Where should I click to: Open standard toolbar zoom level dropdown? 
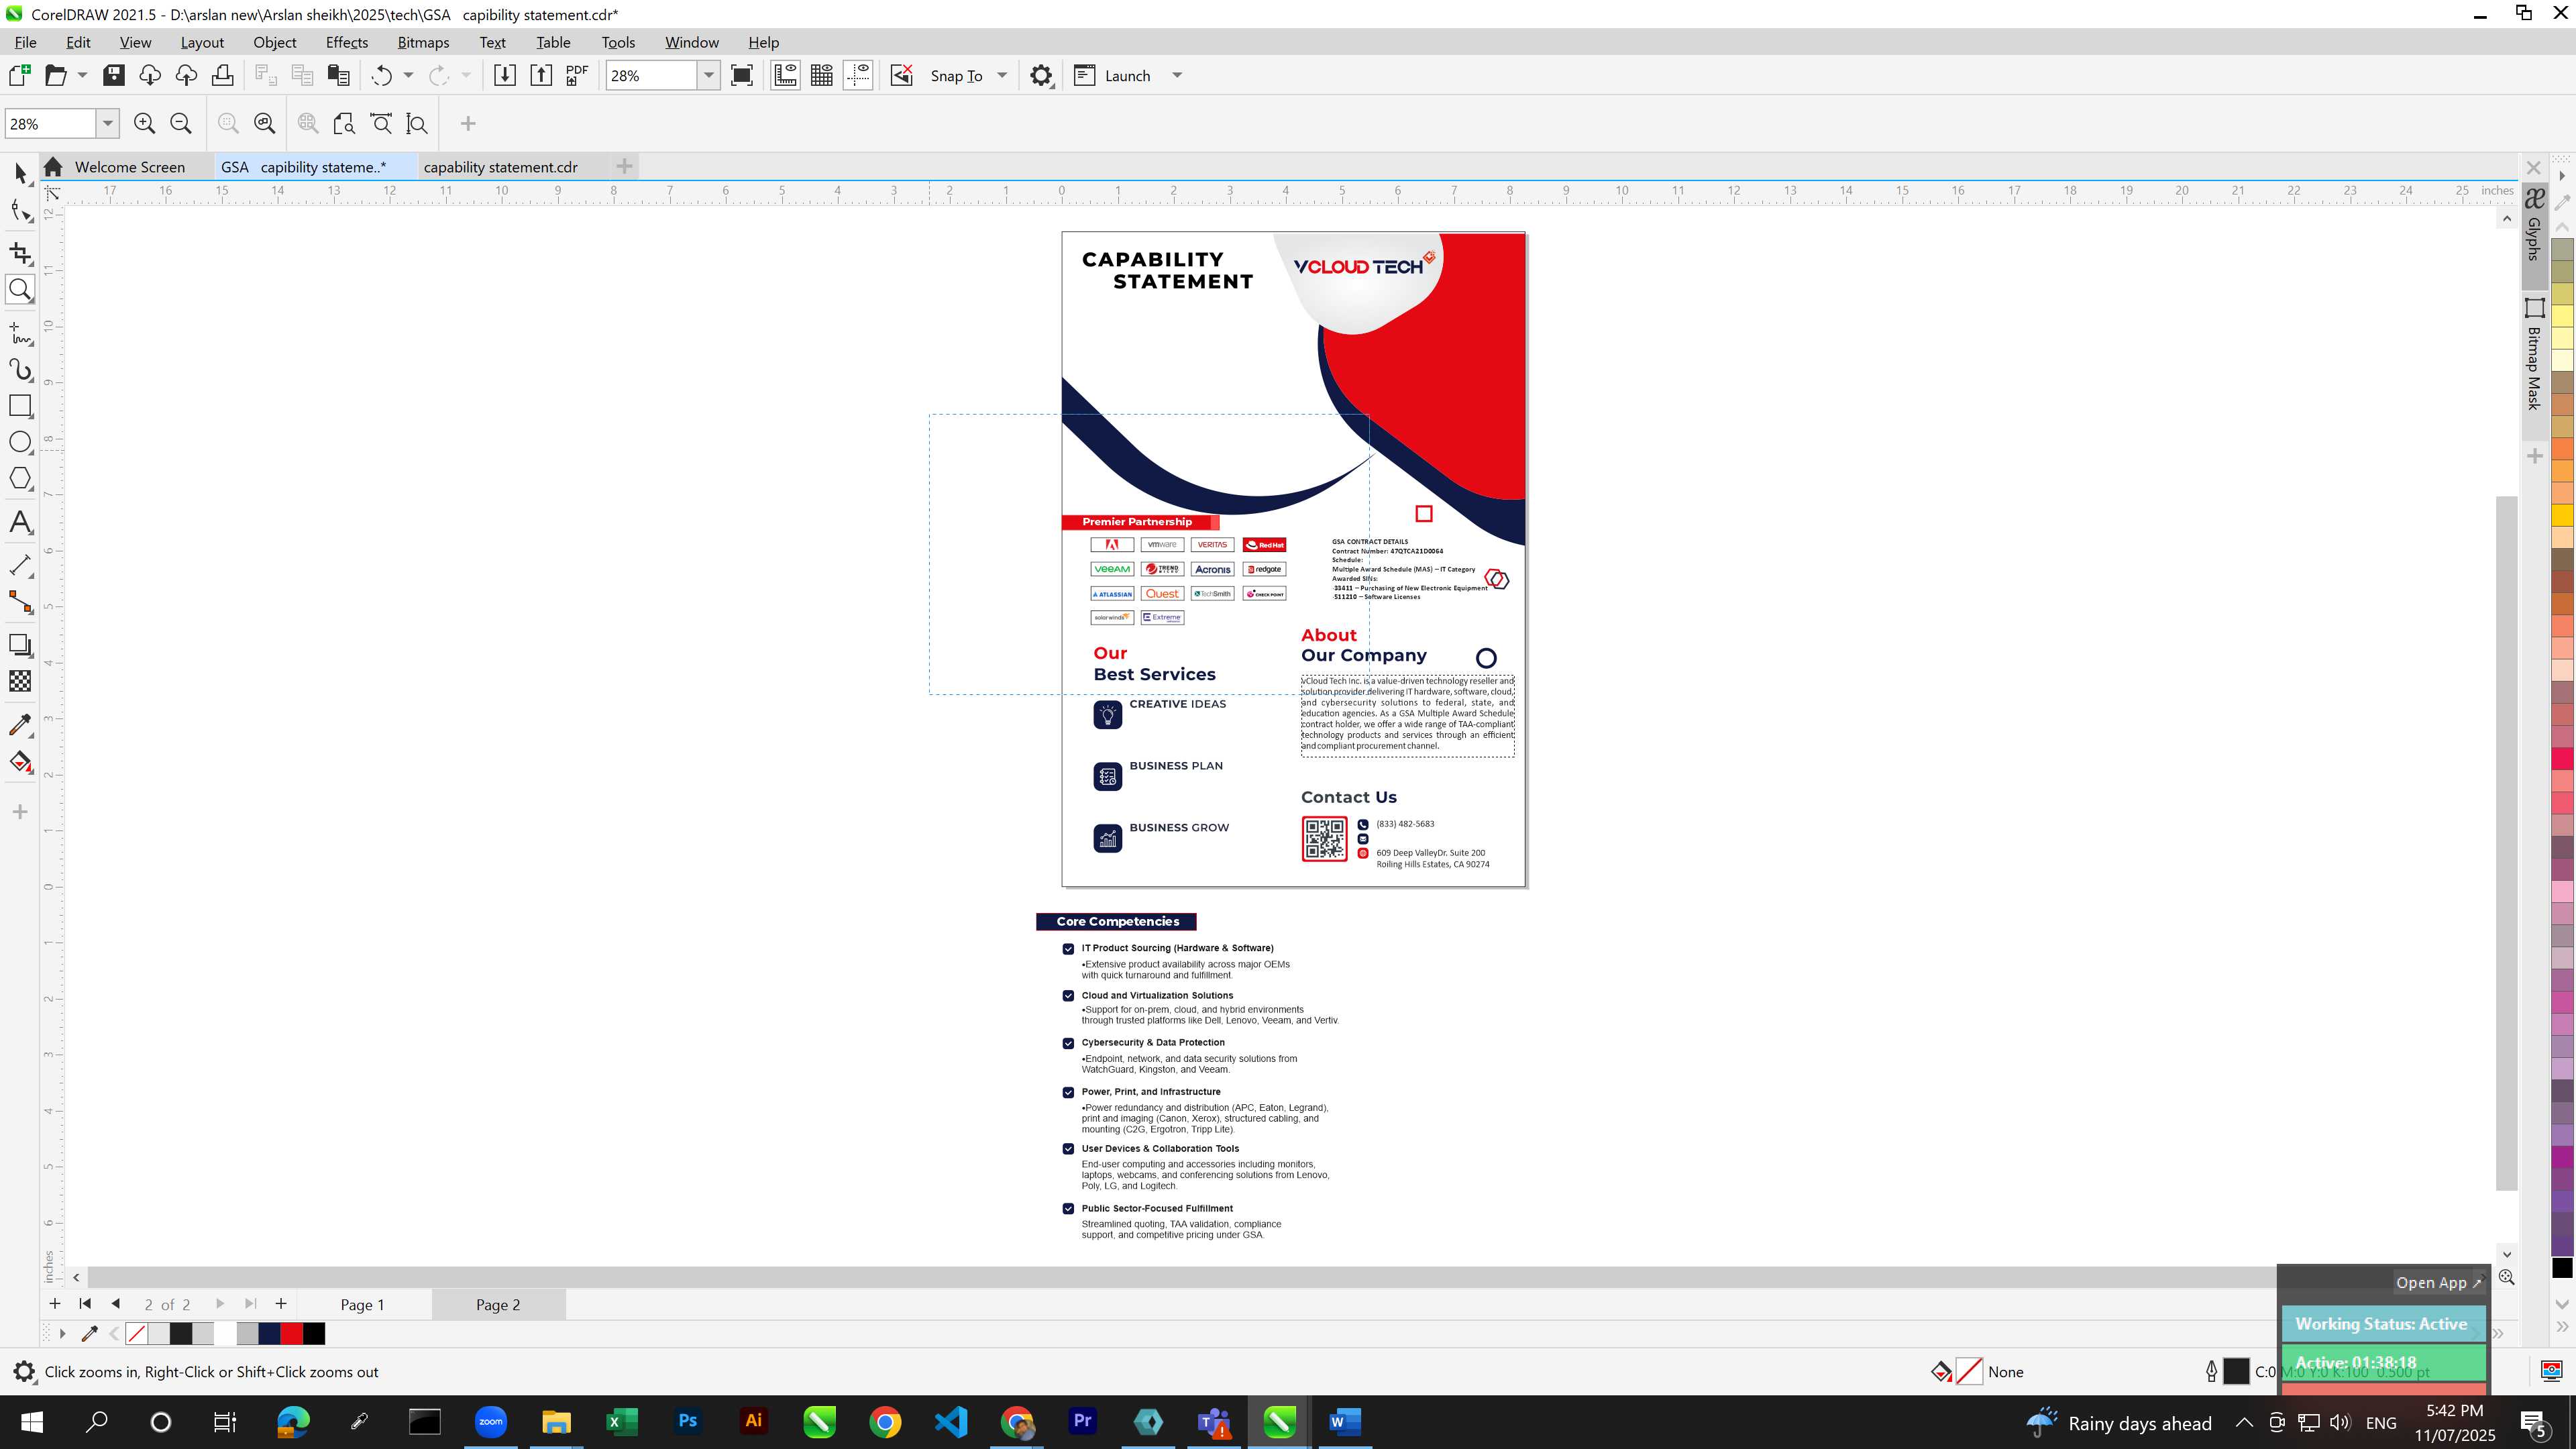click(x=708, y=76)
